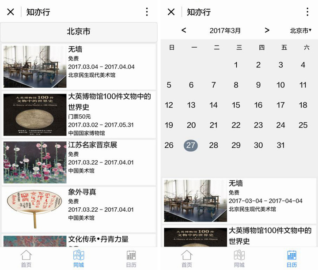Open the 无墙 title under the calendar
The image size is (318, 270).
[236, 183]
